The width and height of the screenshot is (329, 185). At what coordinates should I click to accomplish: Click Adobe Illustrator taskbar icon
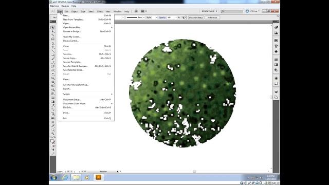[98, 177]
